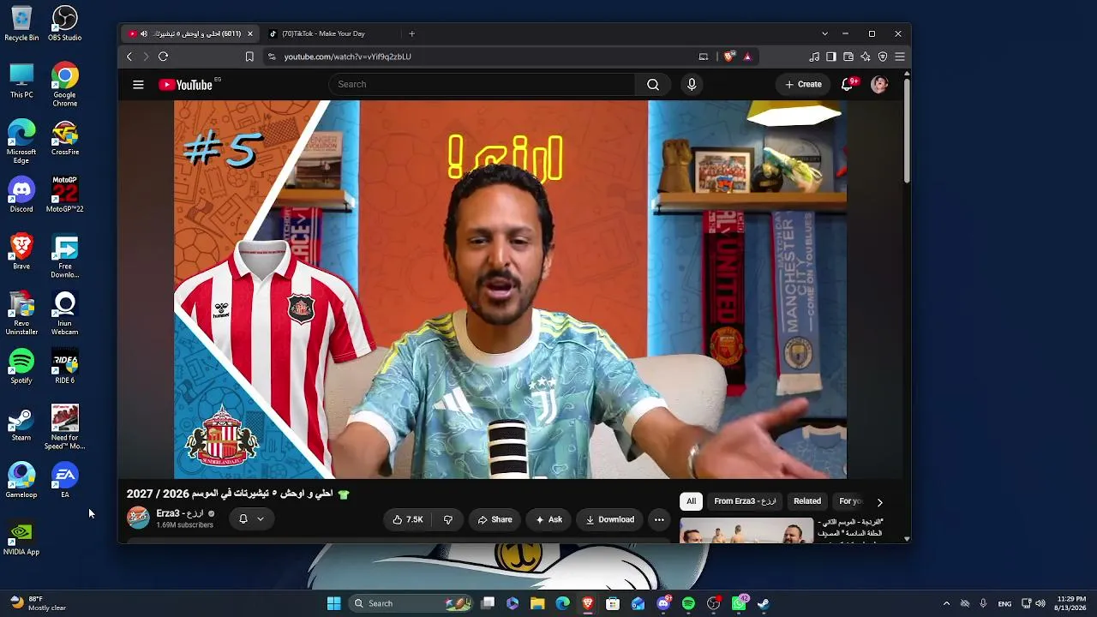Reload the page in Brave

(x=163, y=57)
